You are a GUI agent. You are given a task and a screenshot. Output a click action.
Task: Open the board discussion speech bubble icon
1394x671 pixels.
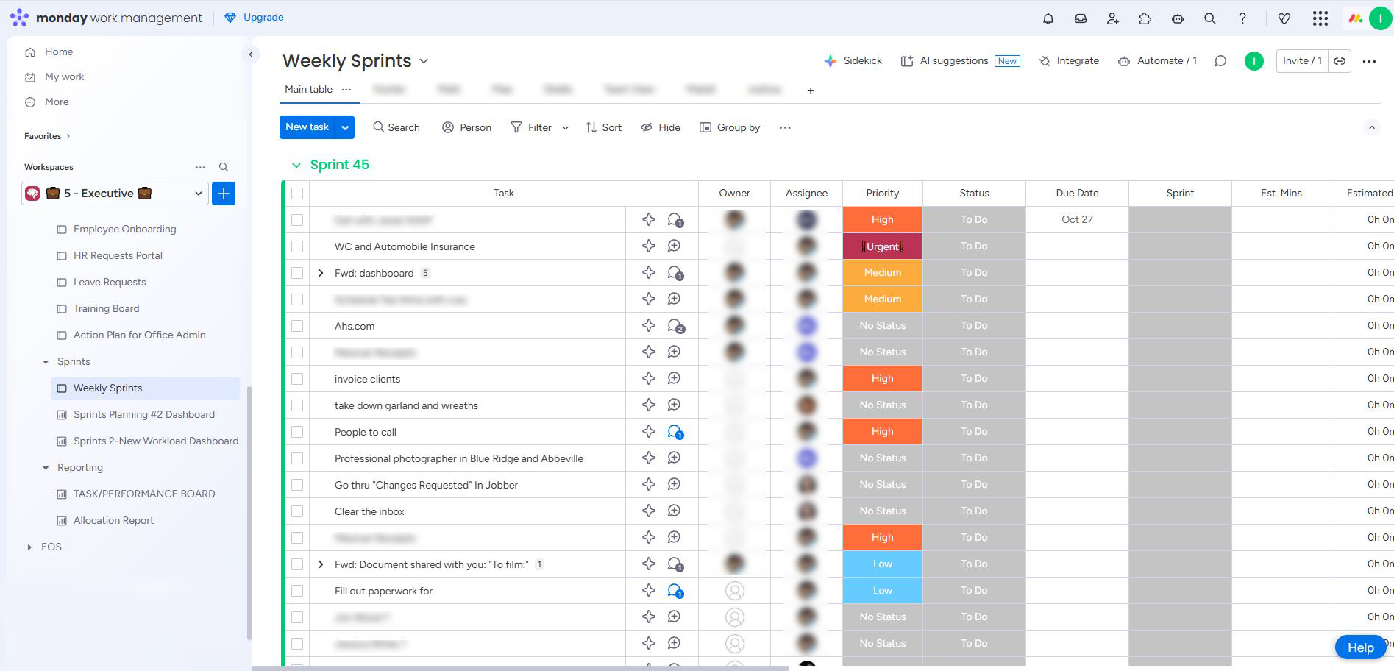[x=1220, y=61]
